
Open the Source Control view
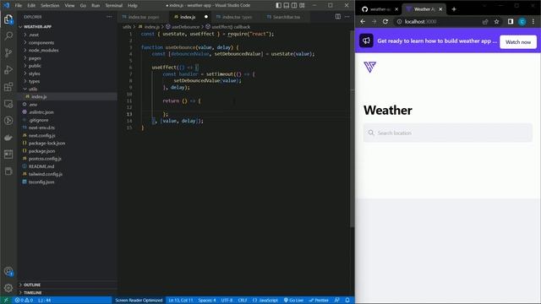(x=8, y=52)
